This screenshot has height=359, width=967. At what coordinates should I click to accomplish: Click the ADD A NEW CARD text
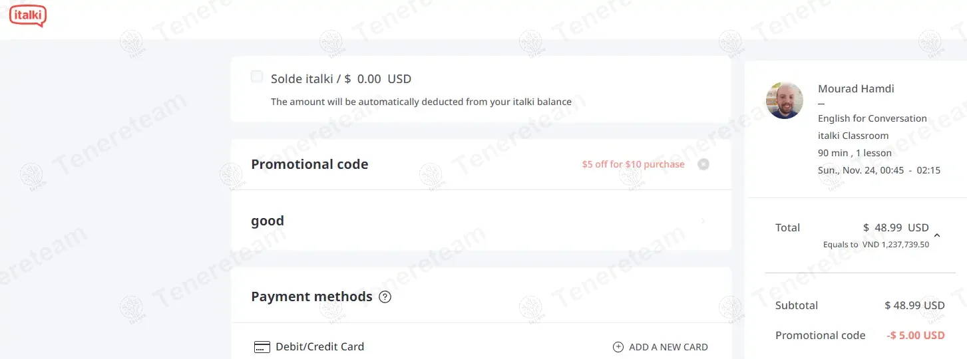coord(668,347)
